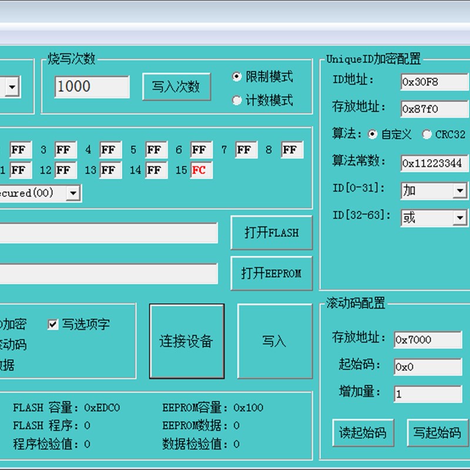
Task: Focus 增加量 field with value 1
Action: (x=428, y=394)
